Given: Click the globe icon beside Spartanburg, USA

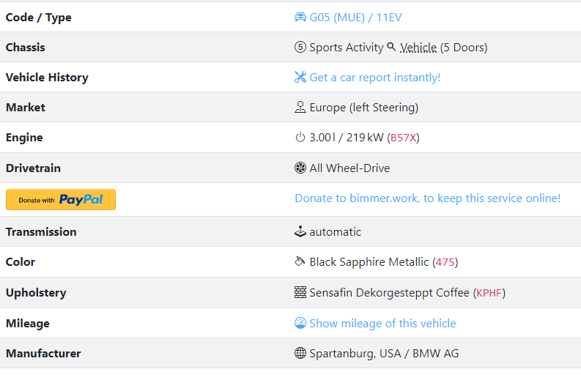Looking at the screenshot, I should click(300, 353).
